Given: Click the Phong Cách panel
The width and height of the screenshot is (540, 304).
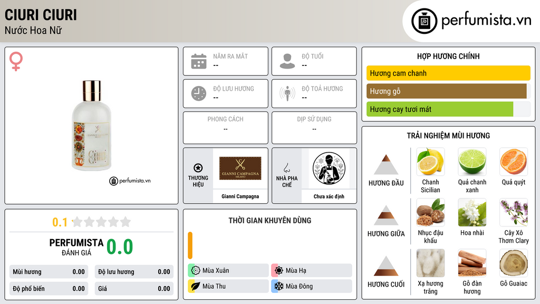Looking at the screenshot, I should coord(226,128).
